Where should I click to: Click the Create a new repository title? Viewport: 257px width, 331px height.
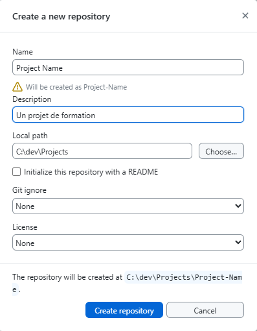pos(61,17)
